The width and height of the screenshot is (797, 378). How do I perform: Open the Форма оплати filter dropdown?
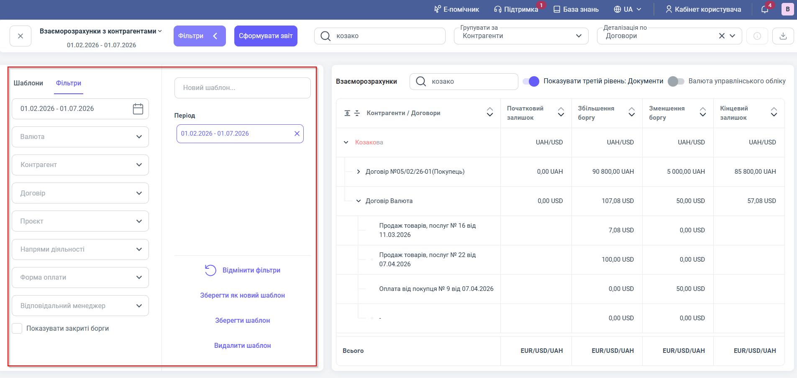pos(80,278)
